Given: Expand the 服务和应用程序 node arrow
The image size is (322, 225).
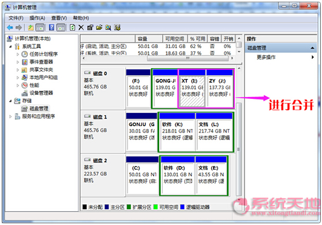Looking at the screenshot, I should 10,116.
